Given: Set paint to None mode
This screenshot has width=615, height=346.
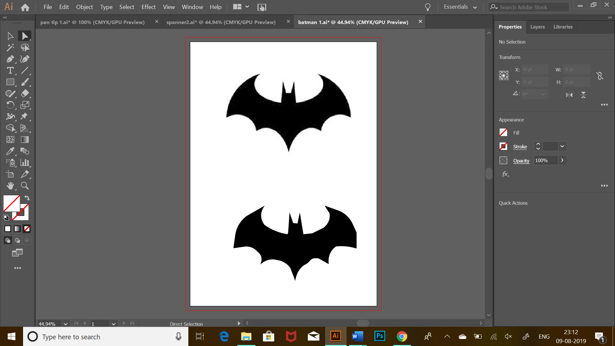Looking at the screenshot, I should click(x=27, y=229).
